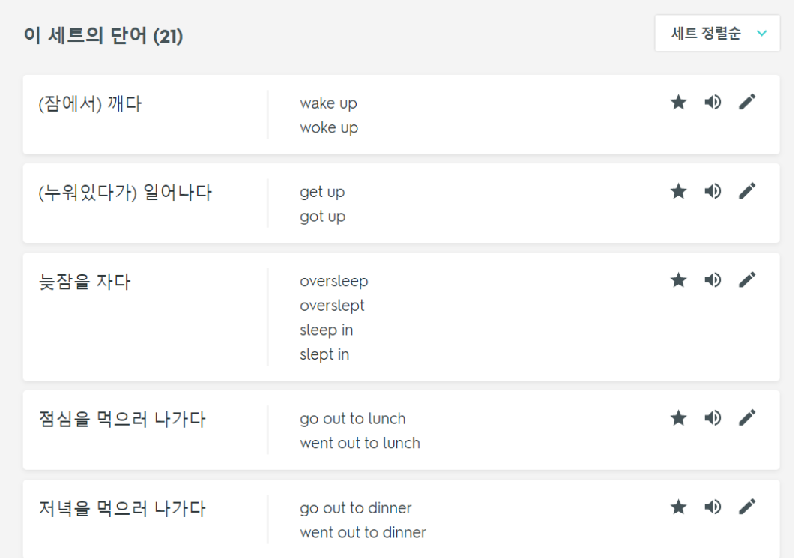Play audio for 'go out to lunch'
This screenshot has width=795, height=559.
click(x=713, y=418)
